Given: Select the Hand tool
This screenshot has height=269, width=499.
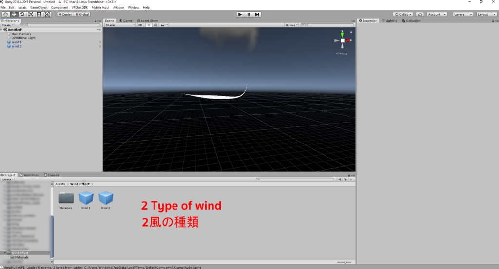Looking at the screenshot, I should (x=5, y=14).
